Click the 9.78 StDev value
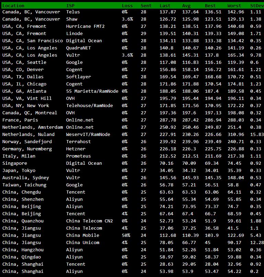264x277 pixels. point(256,55)
